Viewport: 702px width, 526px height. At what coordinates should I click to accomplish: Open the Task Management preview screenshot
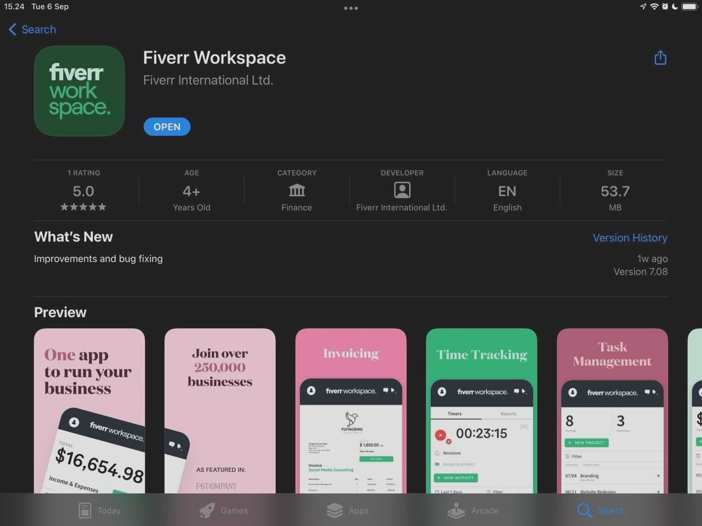click(x=613, y=411)
